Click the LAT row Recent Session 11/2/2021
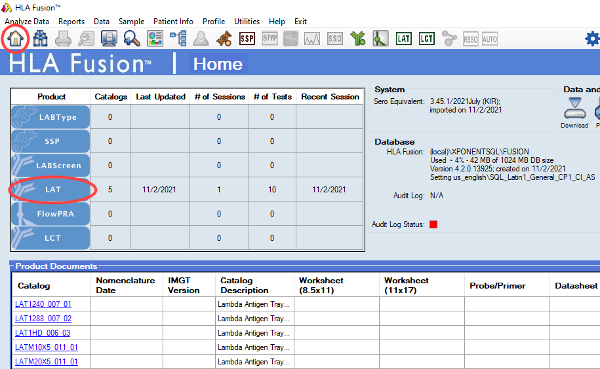This screenshot has width=600, height=369. point(329,190)
